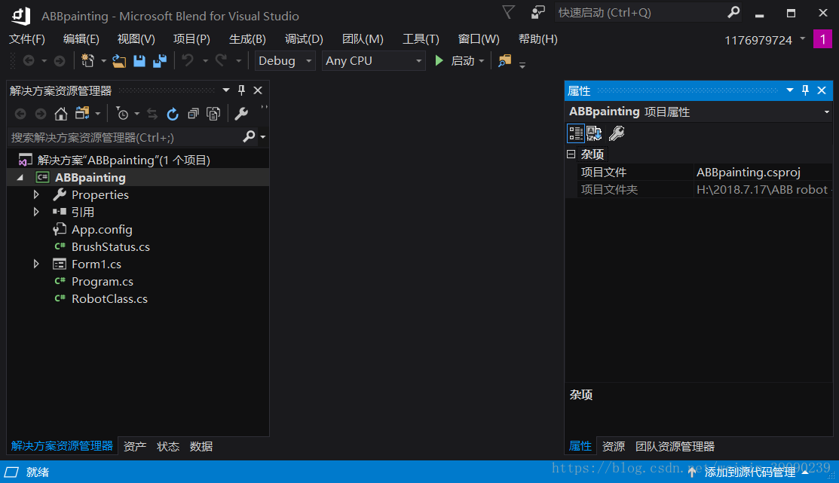Click the Save All icon on the toolbar
Image resolution: width=839 pixels, height=483 pixels.
[x=158, y=60]
